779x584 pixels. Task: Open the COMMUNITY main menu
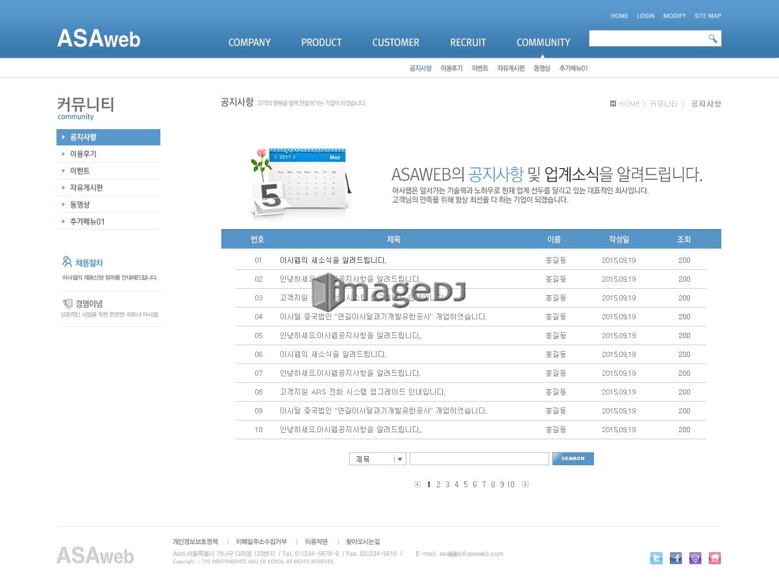(543, 42)
